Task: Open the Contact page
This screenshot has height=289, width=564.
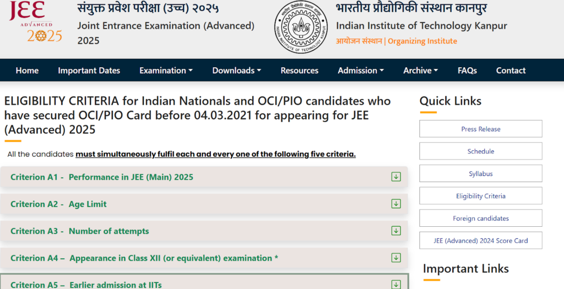Action: coord(511,70)
